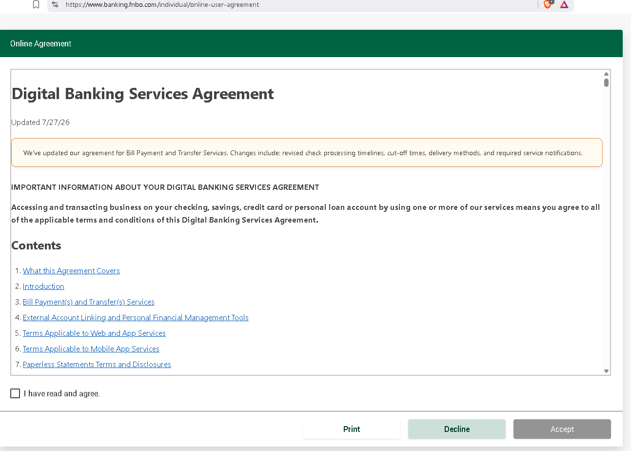Click the 'Updated 7/27/26' text
This screenshot has width=631, height=451.
40,123
